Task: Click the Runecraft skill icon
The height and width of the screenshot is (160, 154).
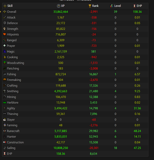Action: [x=4, y=131]
